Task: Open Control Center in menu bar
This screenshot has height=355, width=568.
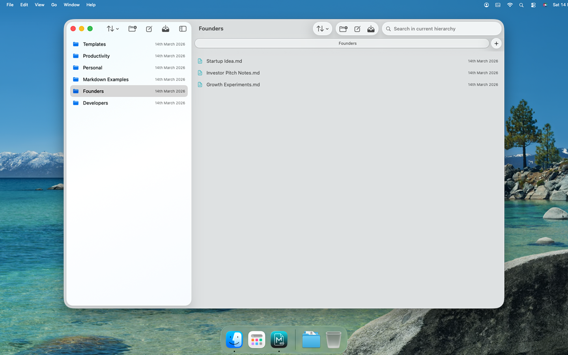Action: point(533,5)
